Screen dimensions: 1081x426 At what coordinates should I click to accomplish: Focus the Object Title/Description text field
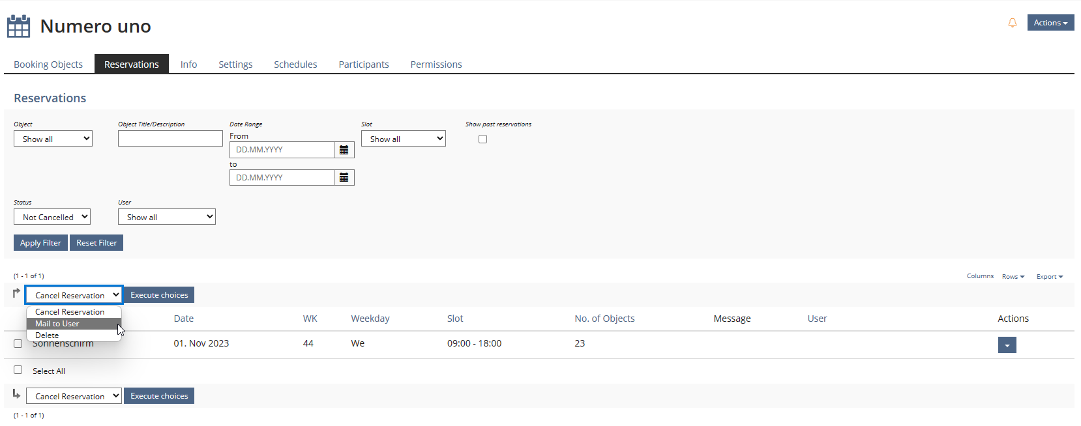(170, 139)
